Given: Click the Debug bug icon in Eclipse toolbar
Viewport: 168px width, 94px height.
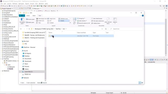Looking at the screenshot, I should click(x=34, y=6).
